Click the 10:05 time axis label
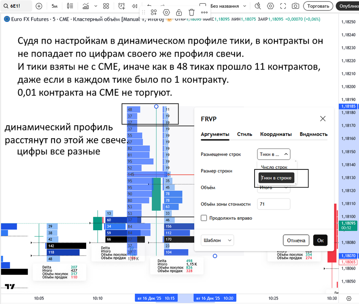The width and height of the screenshot is (359, 304). (39, 298)
